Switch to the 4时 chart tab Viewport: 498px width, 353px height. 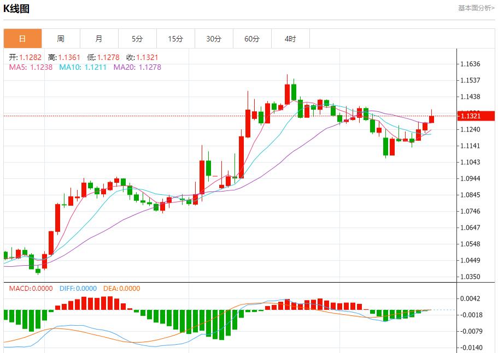[290, 39]
